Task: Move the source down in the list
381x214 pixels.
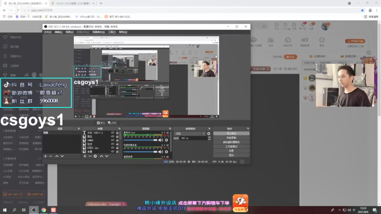Action: point(107,156)
